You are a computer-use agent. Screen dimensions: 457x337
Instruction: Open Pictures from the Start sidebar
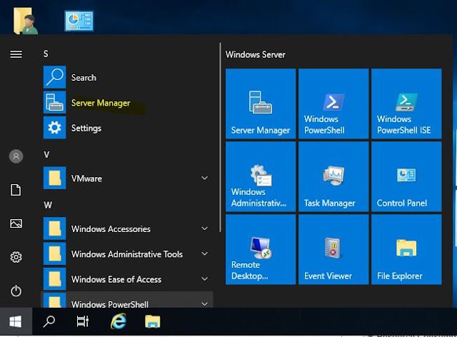tap(16, 223)
